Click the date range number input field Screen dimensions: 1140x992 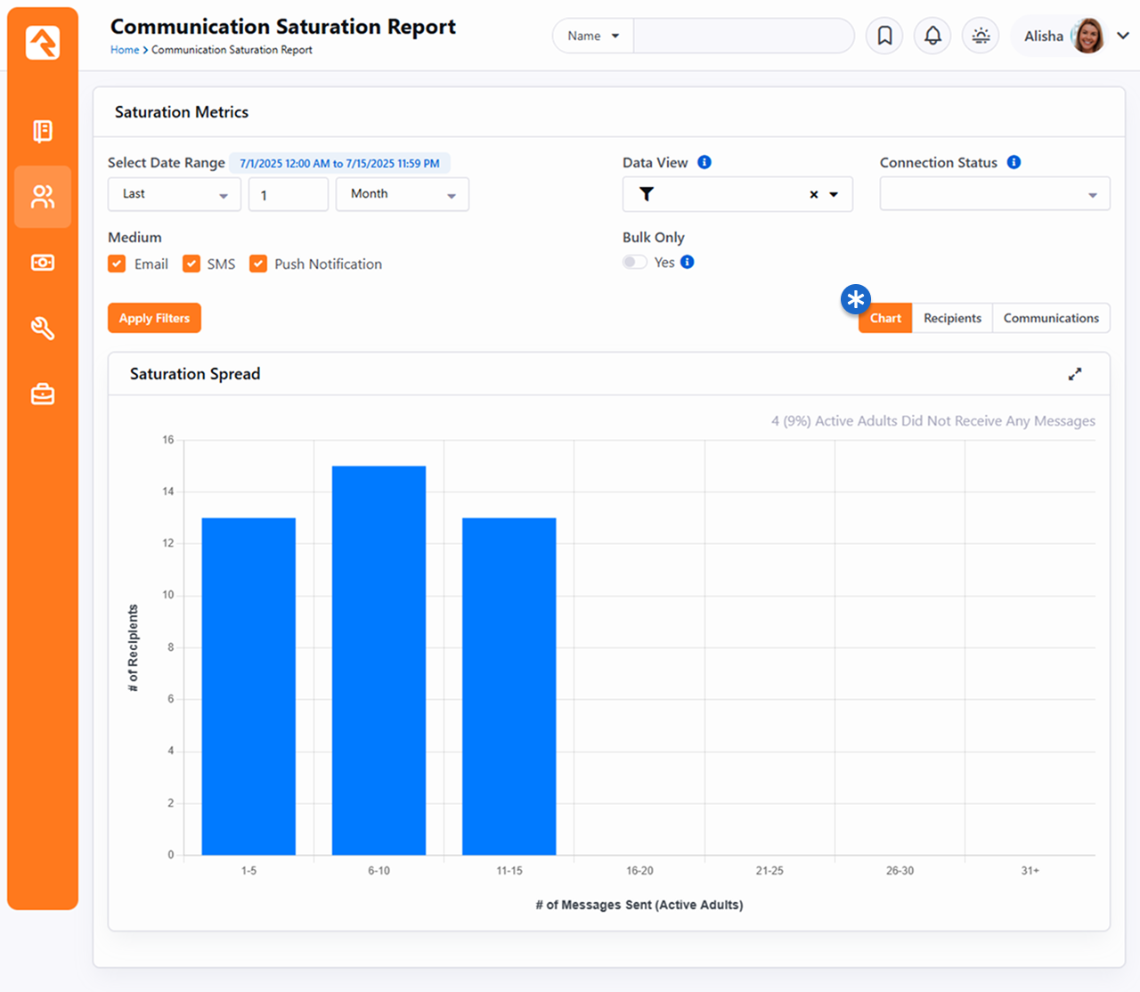(288, 194)
